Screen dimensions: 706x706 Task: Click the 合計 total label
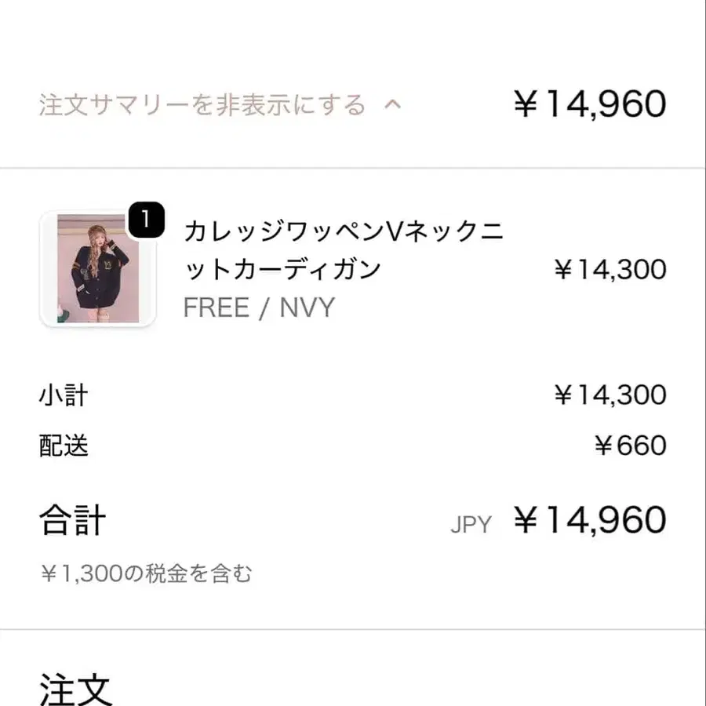(x=72, y=520)
